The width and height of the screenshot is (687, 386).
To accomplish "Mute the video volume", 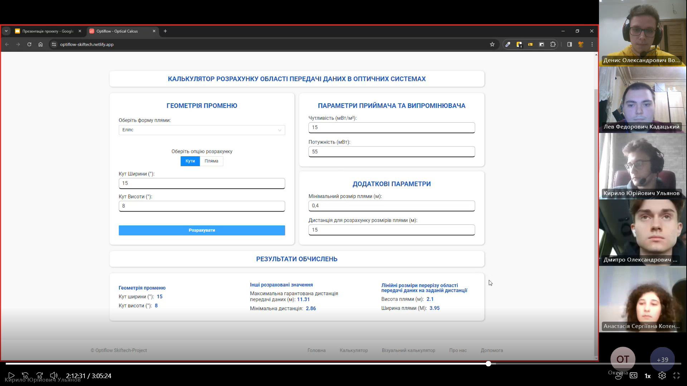I will pos(54,376).
